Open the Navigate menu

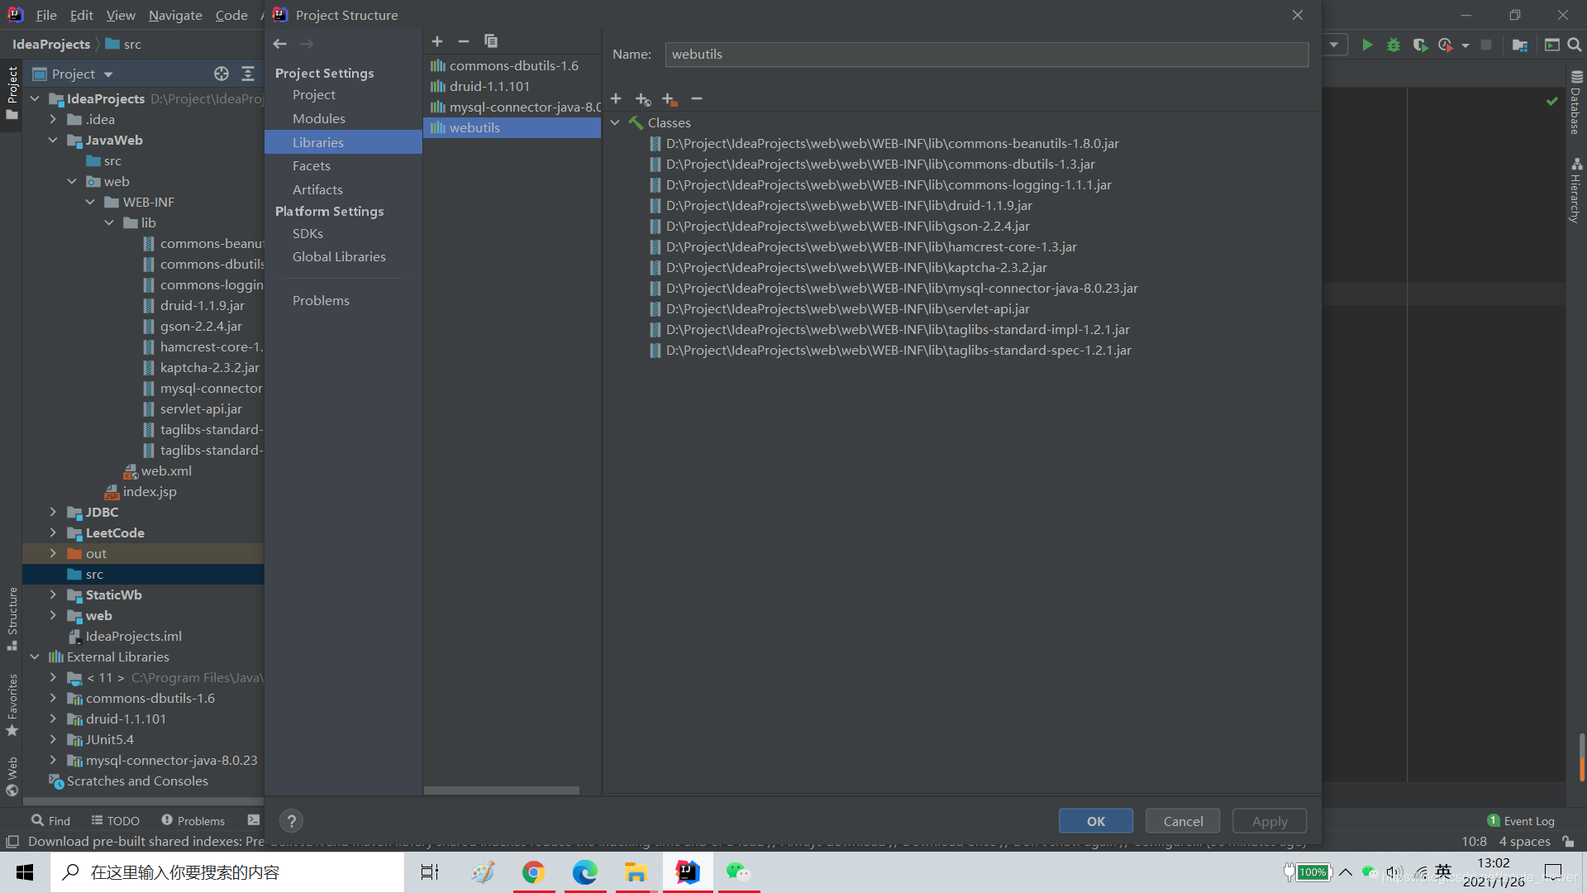click(175, 15)
